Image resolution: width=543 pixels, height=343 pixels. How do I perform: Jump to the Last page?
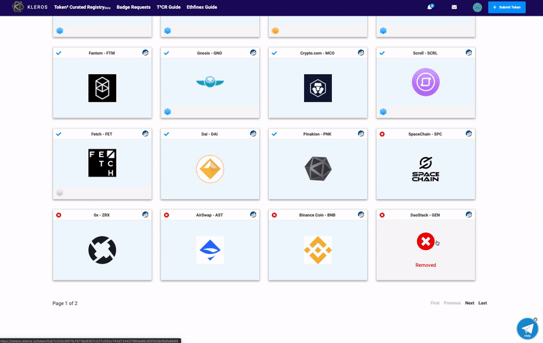tap(483, 303)
